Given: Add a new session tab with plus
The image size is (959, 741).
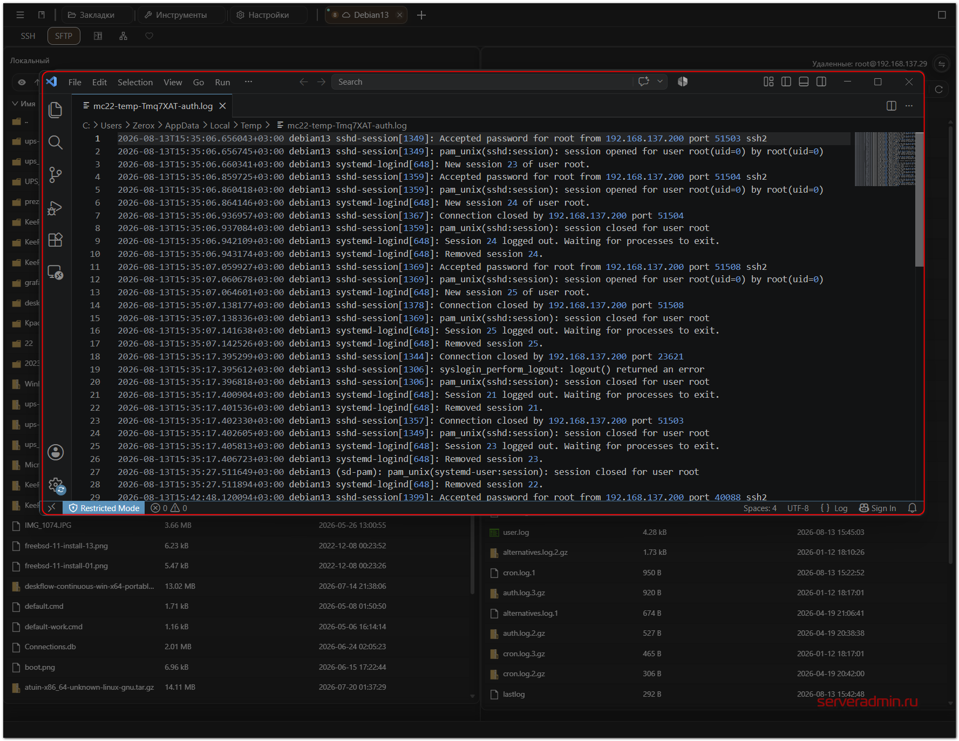Looking at the screenshot, I should (x=421, y=15).
